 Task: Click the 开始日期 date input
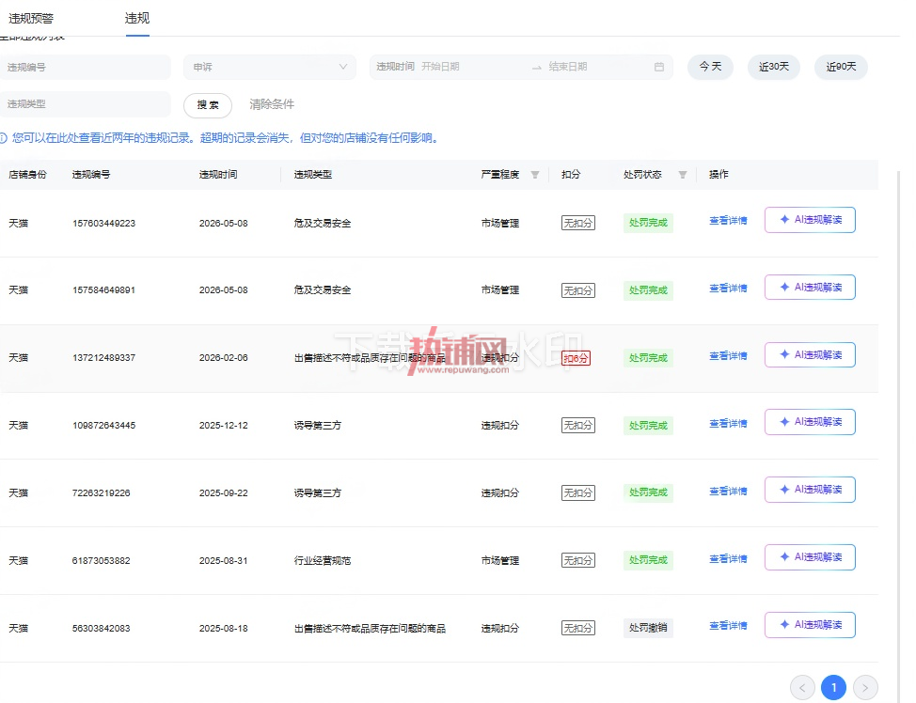(473, 67)
